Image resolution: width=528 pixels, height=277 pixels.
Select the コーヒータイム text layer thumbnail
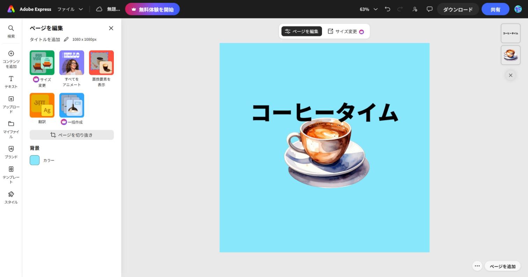511,33
